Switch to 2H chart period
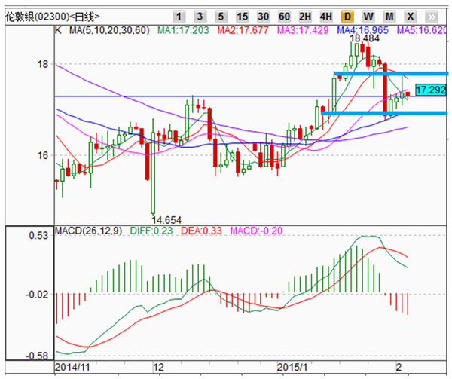452x379 pixels. click(305, 16)
